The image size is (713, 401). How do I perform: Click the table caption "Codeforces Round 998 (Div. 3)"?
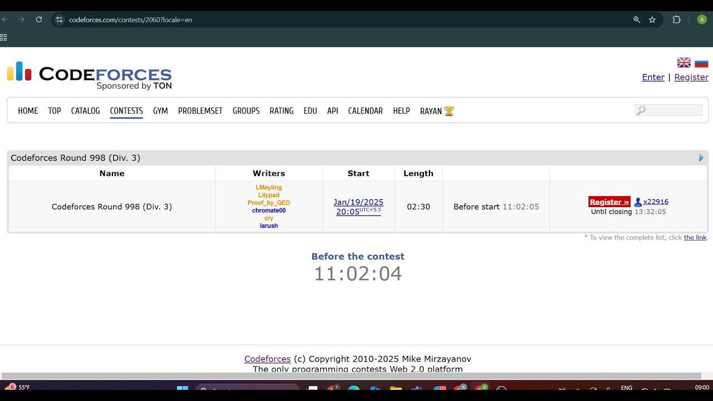[x=75, y=158]
